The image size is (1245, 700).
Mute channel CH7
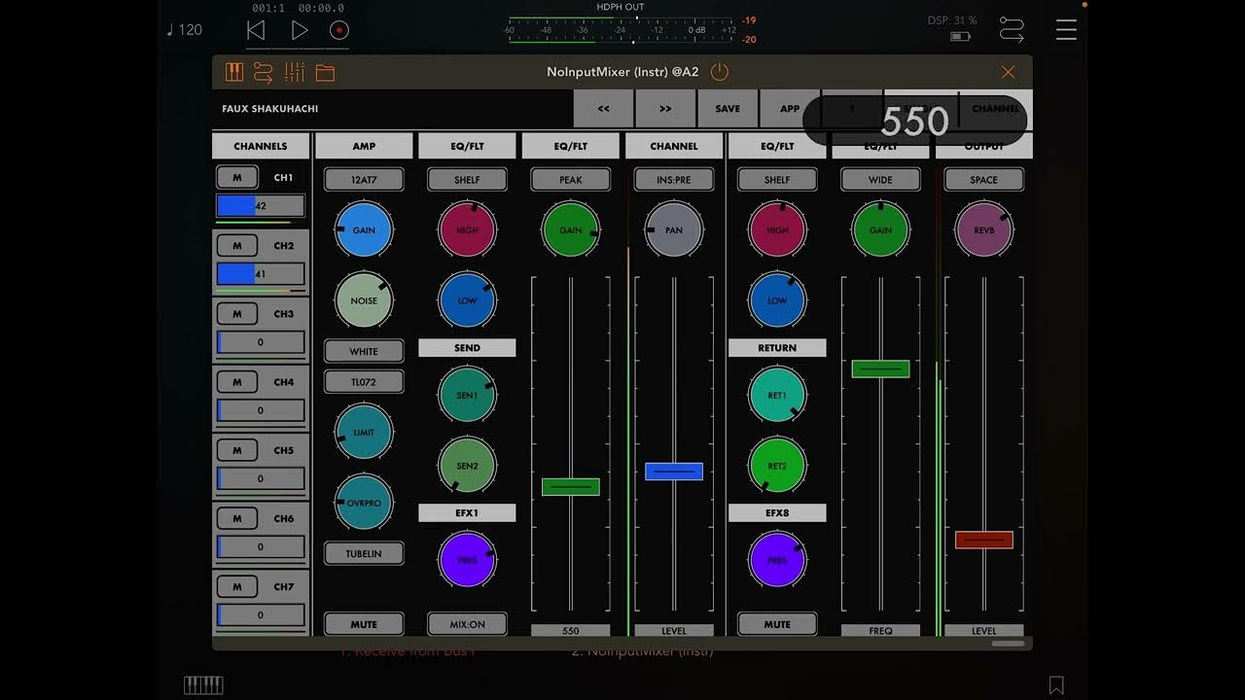(237, 586)
